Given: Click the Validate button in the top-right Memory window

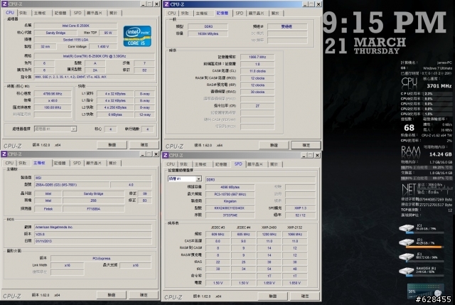Looking at the screenshot, I should click(x=274, y=145).
